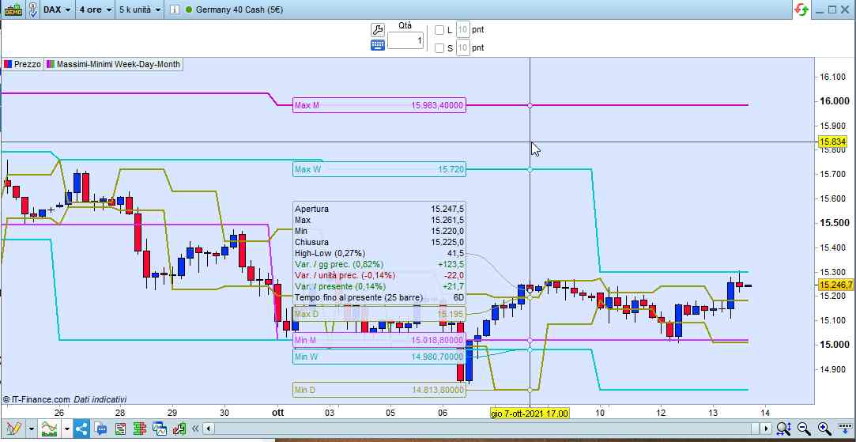The image size is (856, 442).
Task: Open the DAX instrument dropdown
Action: (x=58, y=9)
